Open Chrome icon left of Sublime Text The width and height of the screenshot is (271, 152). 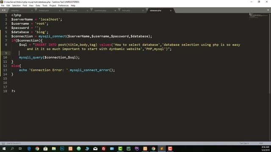pos(153,149)
